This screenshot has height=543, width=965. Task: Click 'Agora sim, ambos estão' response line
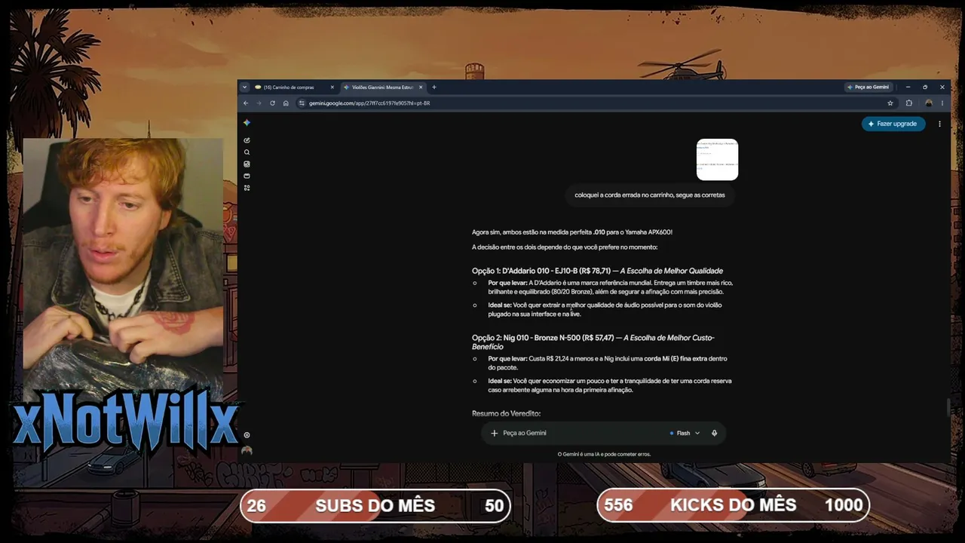tap(572, 232)
